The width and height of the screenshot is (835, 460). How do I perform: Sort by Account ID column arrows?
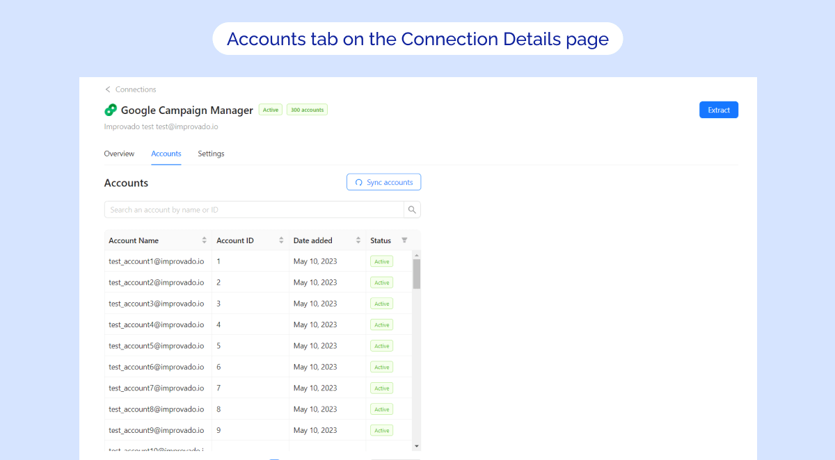click(x=281, y=240)
